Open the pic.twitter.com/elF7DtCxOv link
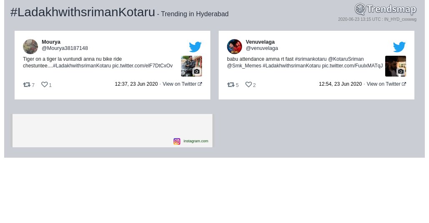 143,66
